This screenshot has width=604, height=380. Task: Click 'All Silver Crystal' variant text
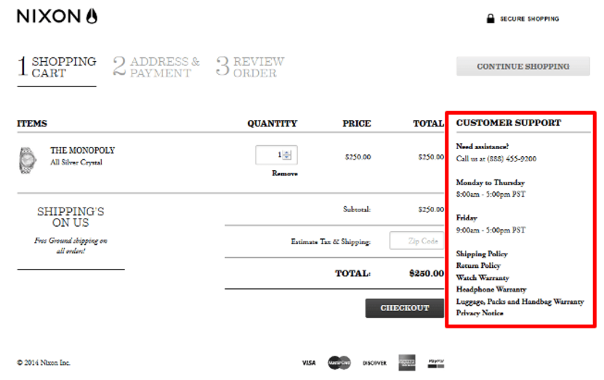pos(76,163)
